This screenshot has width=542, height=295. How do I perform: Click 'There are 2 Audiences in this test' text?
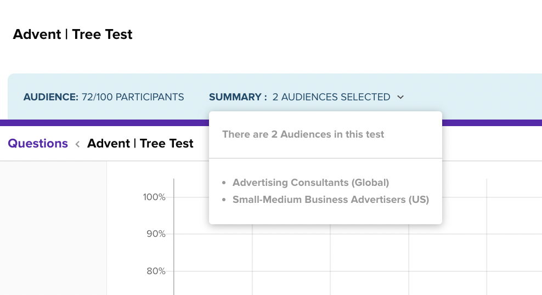click(303, 134)
